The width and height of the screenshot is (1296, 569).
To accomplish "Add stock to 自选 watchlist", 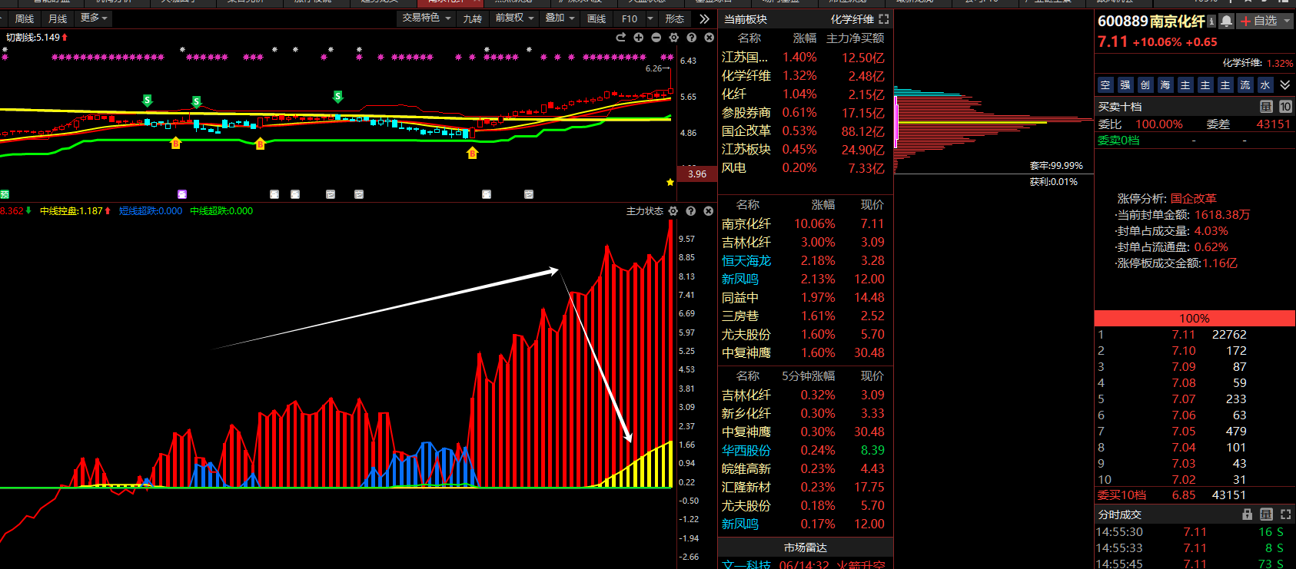I will tap(1258, 22).
